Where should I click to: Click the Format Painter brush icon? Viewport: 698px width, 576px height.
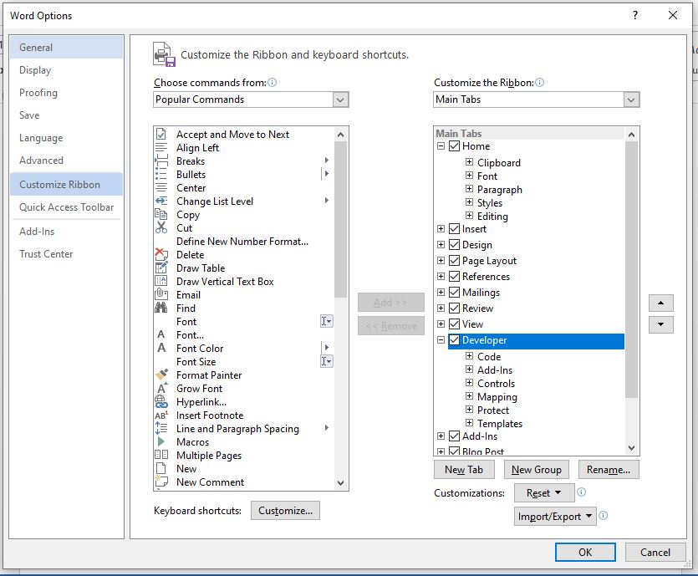[161, 375]
